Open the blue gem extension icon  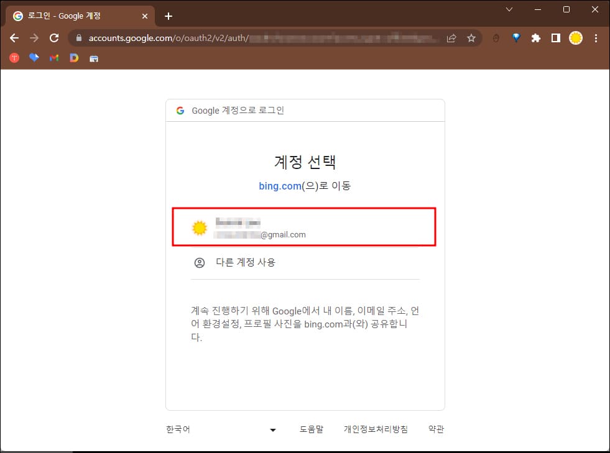(516, 38)
